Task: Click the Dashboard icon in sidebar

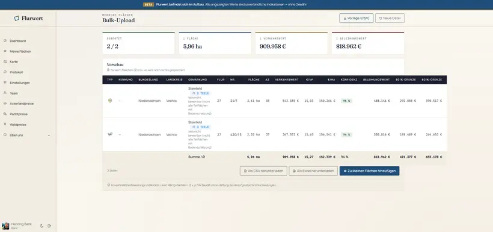Action: [x=5, y=41]
